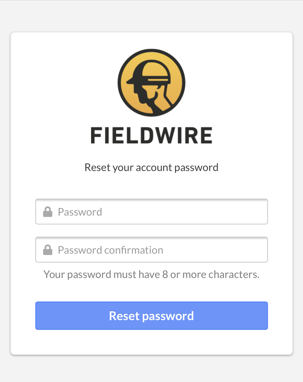Click the white "Reset password" button label

[x=151, y=316]
